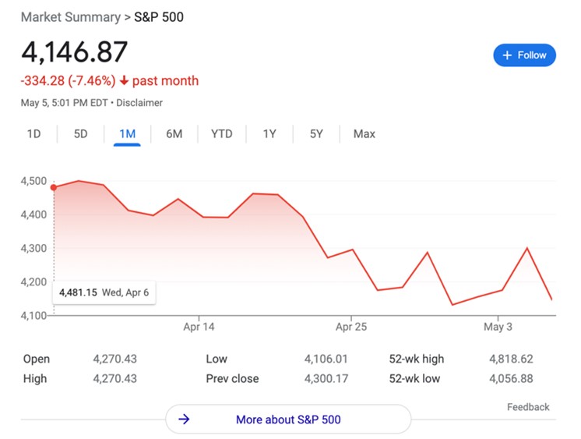Click the Apr 25 axis label
Screen dimensions: 581x439
351,327
